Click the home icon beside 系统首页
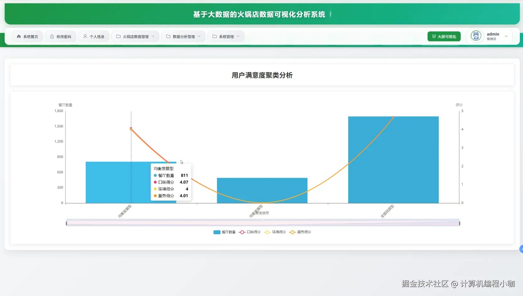Viewport: 523px width, 296px height. [19, 36]
